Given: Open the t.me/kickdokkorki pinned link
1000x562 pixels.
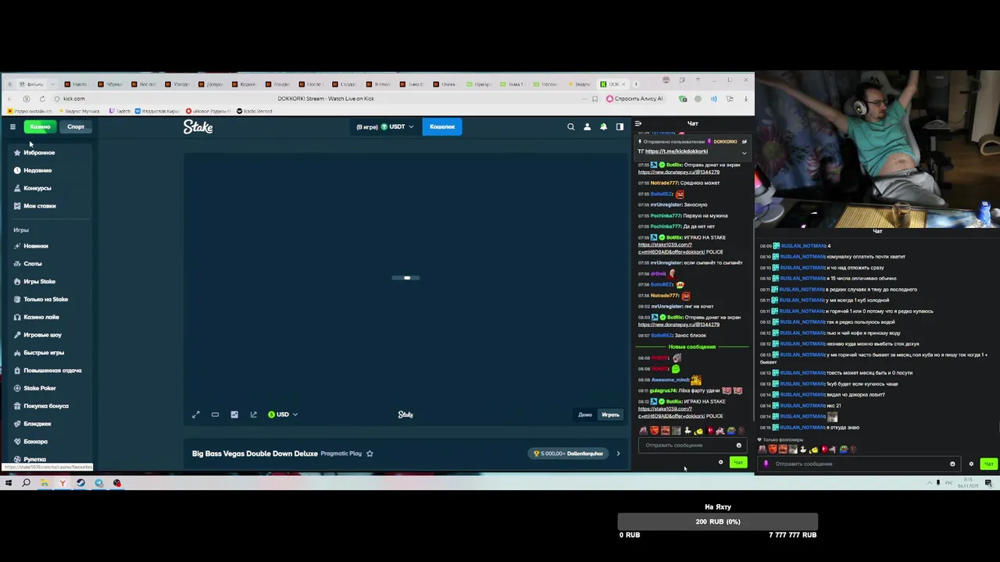Looking at the screenshot, I should [x=677, y=151].
